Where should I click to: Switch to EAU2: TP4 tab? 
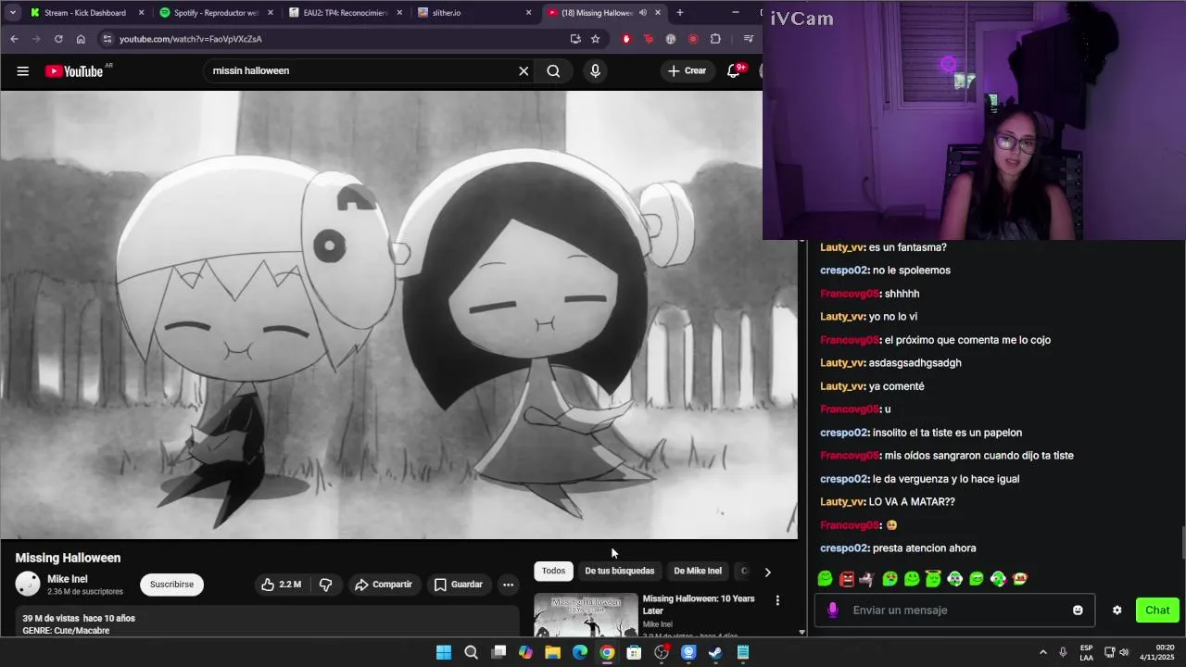point(345,13)
